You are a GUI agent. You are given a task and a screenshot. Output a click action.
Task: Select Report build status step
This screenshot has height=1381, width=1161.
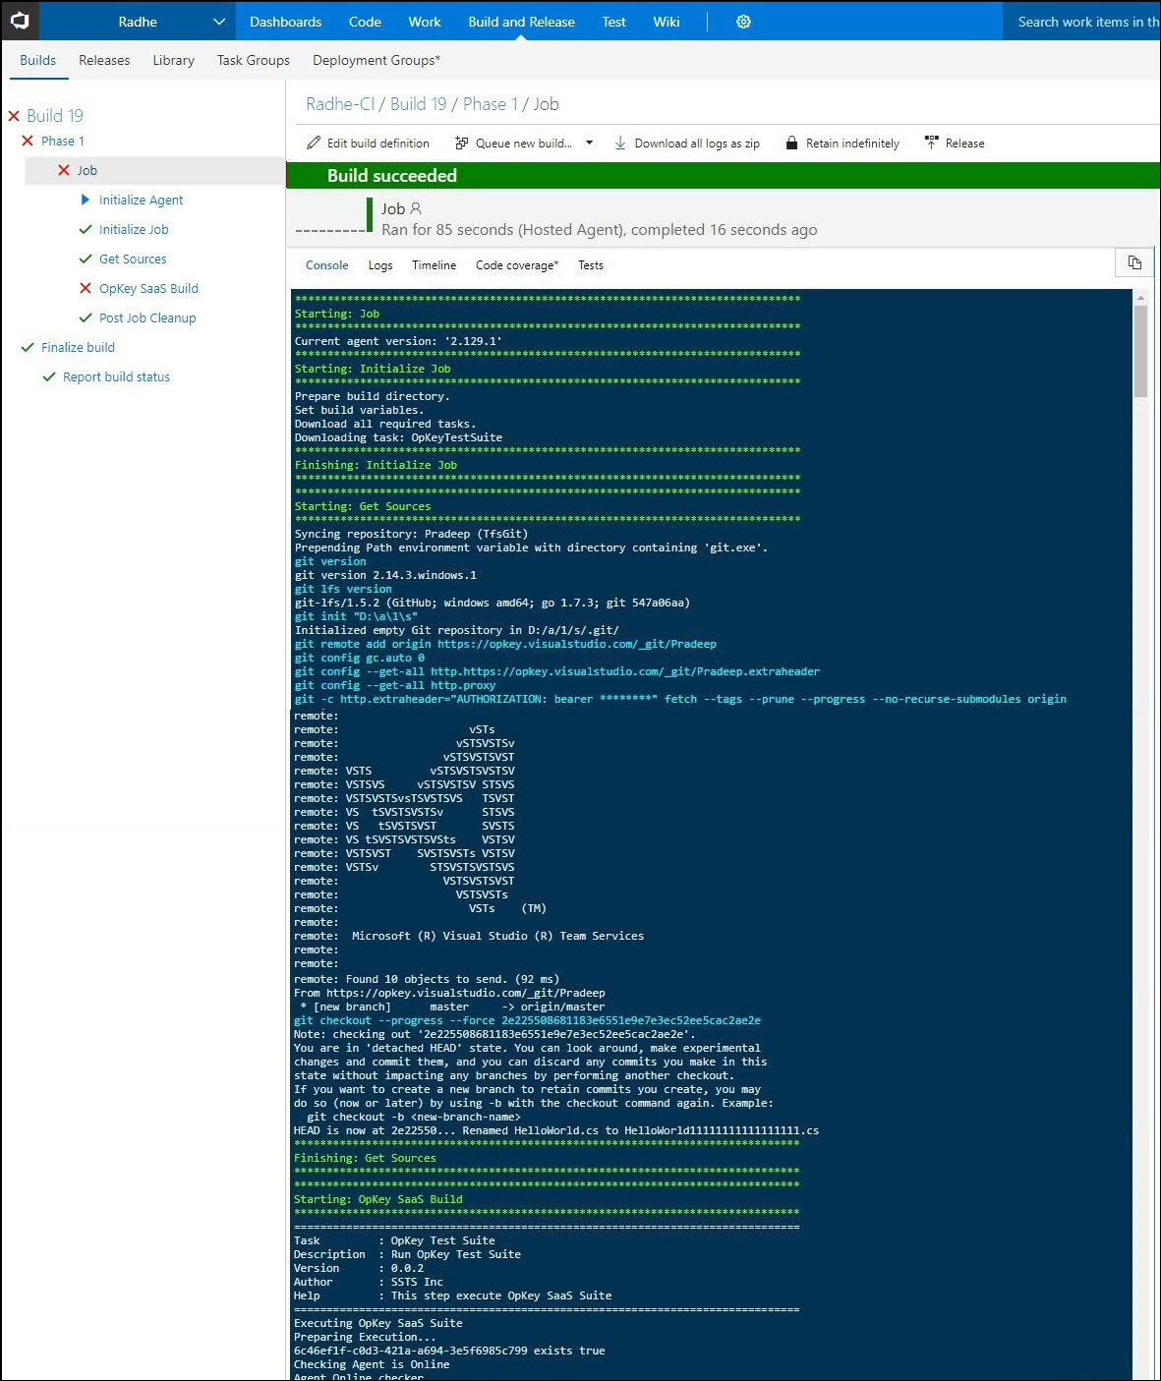point(116,376)
